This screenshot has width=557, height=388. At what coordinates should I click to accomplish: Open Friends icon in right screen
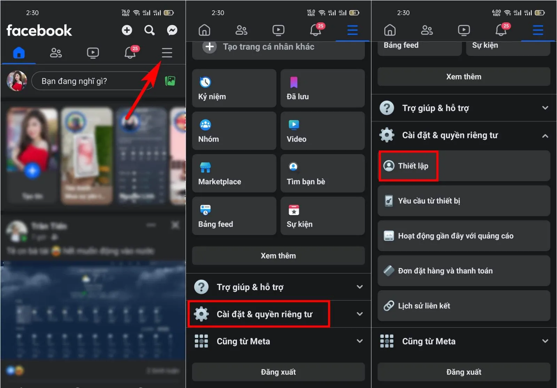[427, 30]
